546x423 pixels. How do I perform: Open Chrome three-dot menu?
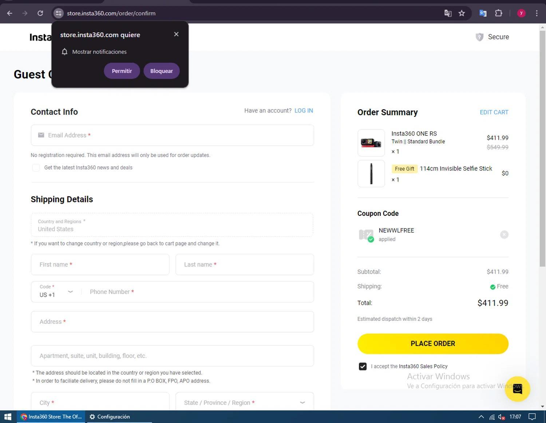click(x=537, y=13)
